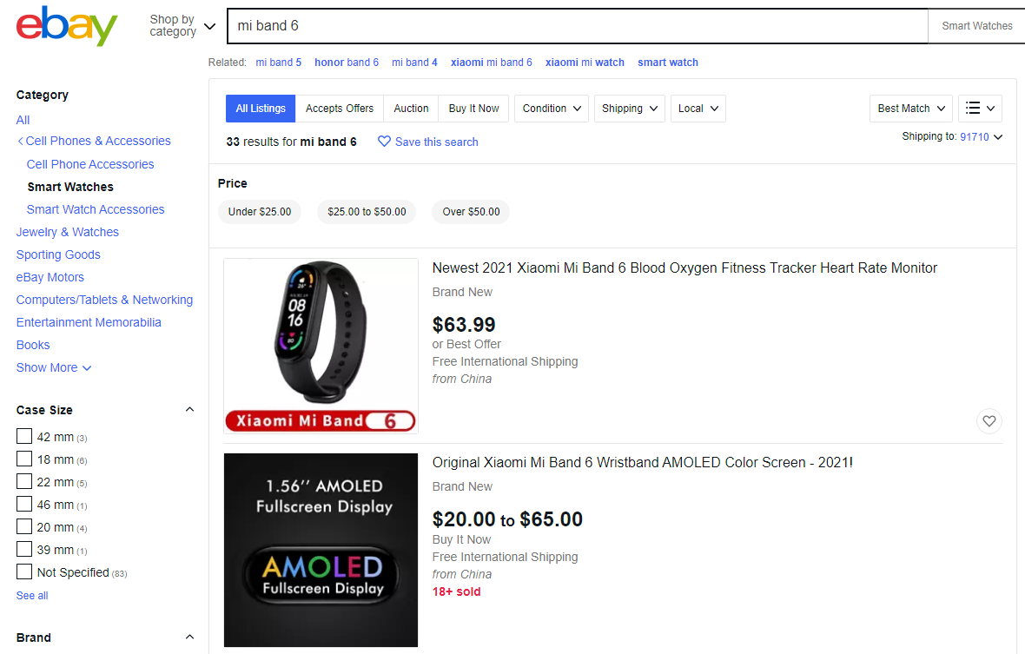The height and width of the screenshot is (654, 1025).
Task: Click the eBay logo
Action: pyautogui.click(x=67, y=26)
